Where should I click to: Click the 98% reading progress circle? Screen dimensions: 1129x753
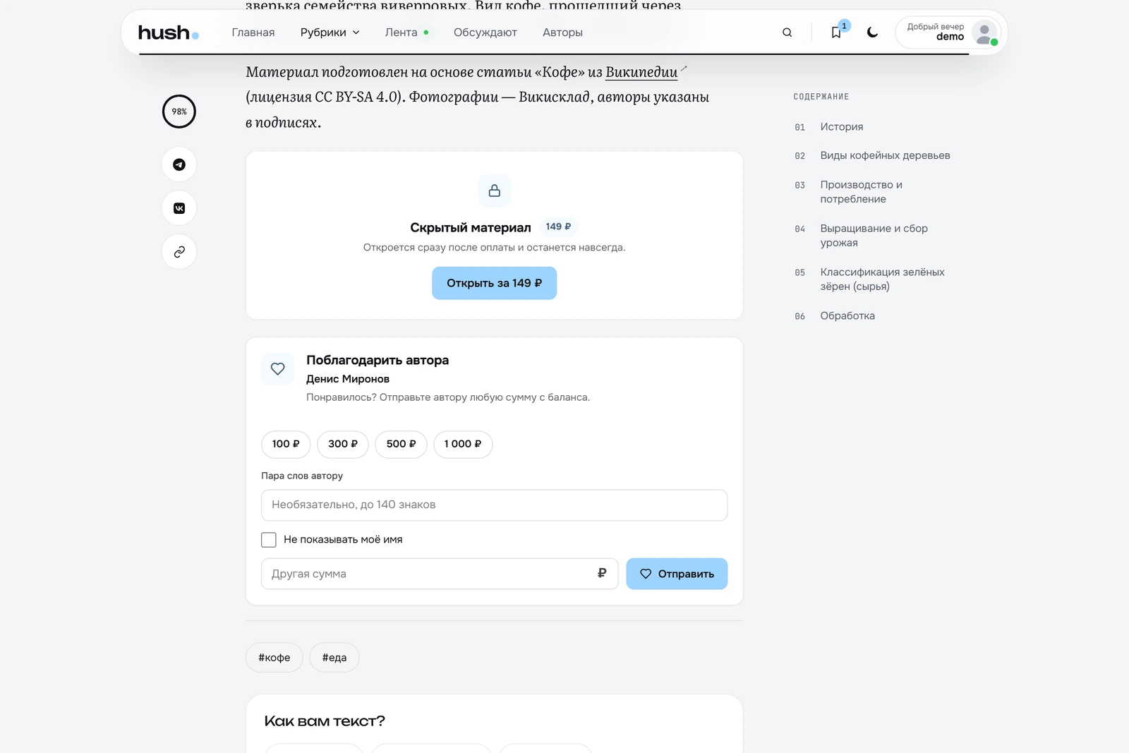click(x=179, y=112)
